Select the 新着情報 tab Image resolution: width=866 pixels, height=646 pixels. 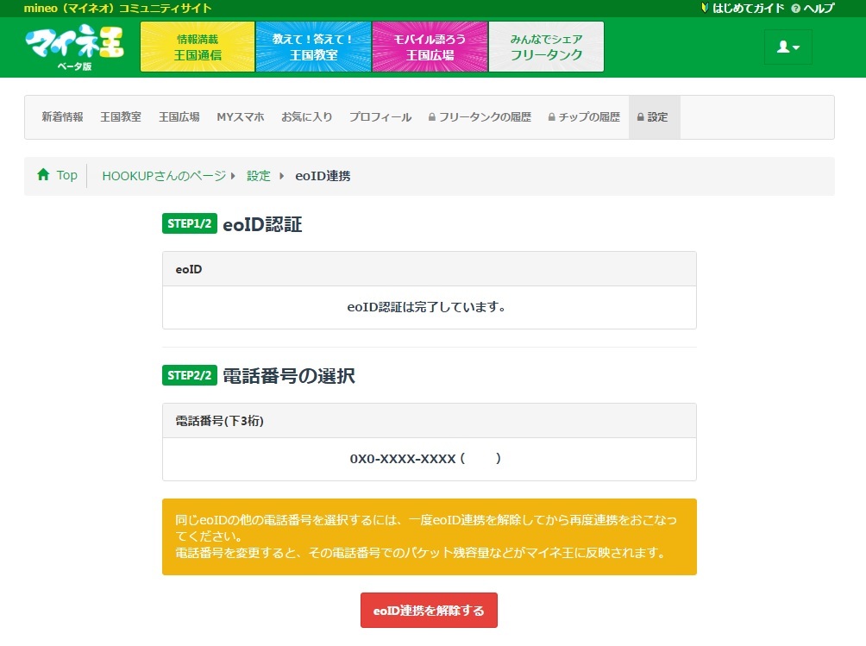(62, 117)
